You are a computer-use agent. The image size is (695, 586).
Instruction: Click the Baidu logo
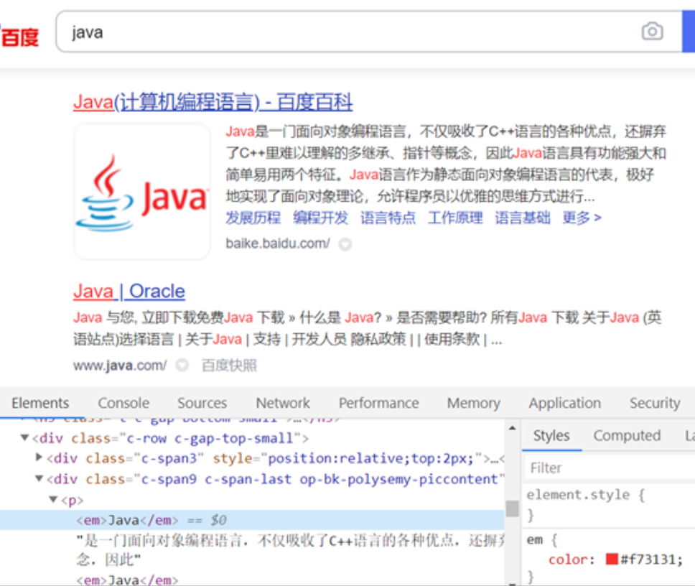pyautogui.click(x=19, y=36)
